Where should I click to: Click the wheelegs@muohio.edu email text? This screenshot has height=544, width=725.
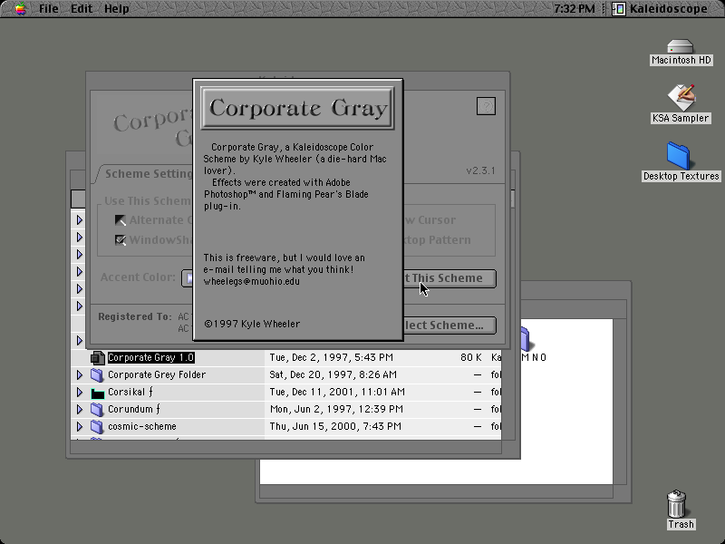(252, 282)
